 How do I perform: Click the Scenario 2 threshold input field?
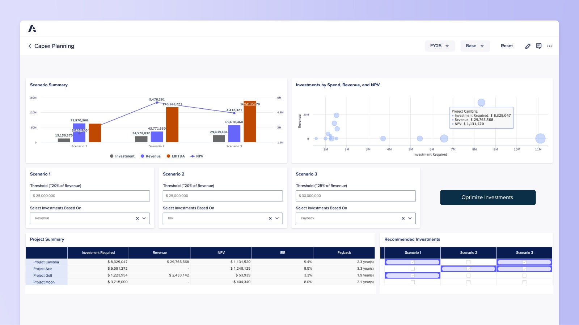pyautogui.click(x=223, y=196)
